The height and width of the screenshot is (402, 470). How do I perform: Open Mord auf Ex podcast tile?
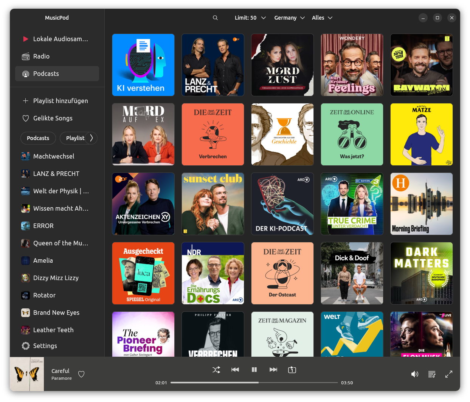click(143, 134)
